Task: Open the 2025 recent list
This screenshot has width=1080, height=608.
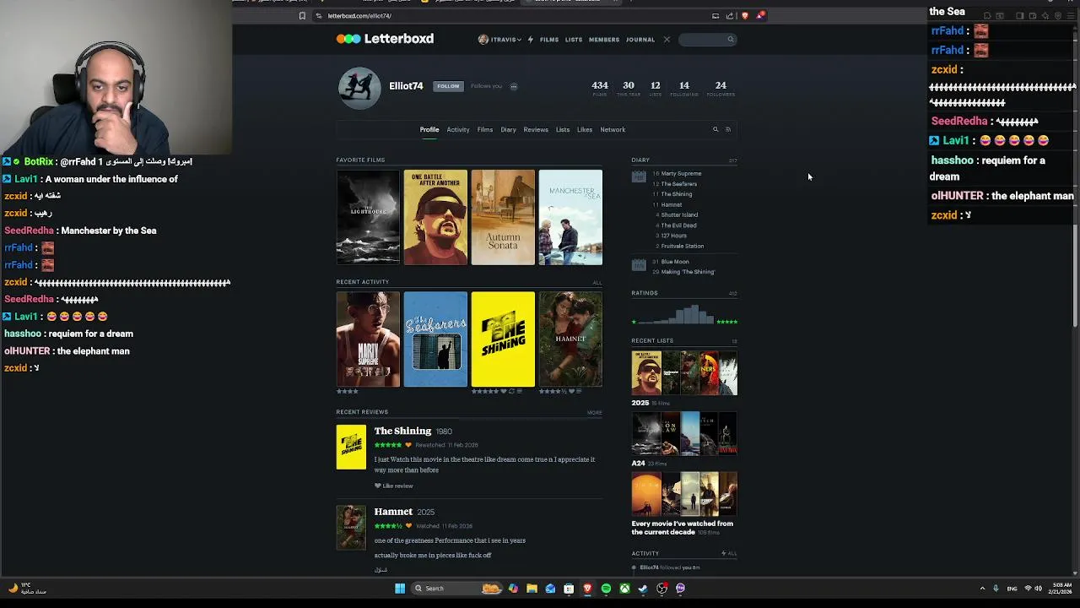Action: pos(684,373)
